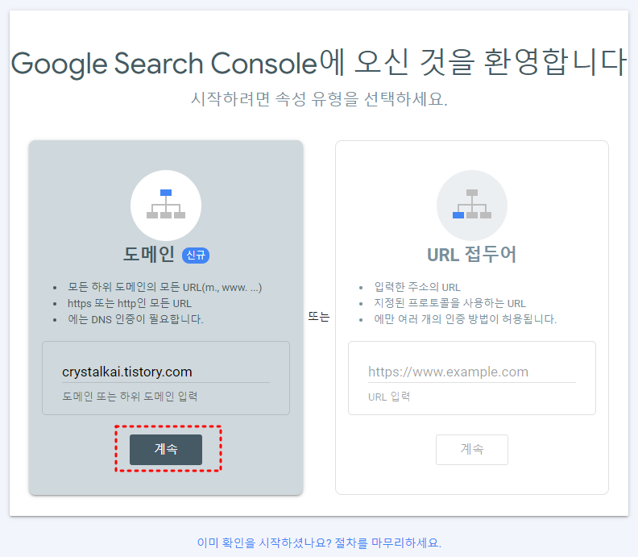The width and height of the screenshot is (638, 557).
Task: Click the 'Google Search Console에 오신 것을 환영합니다' title
Action: pos(319,63)
